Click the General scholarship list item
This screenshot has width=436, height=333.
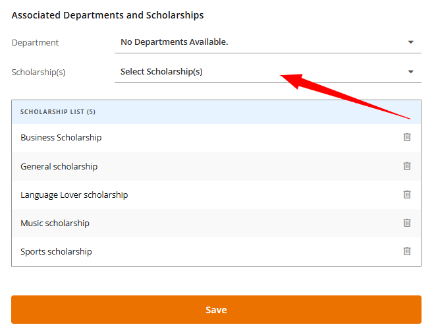(x=59, y=166)
